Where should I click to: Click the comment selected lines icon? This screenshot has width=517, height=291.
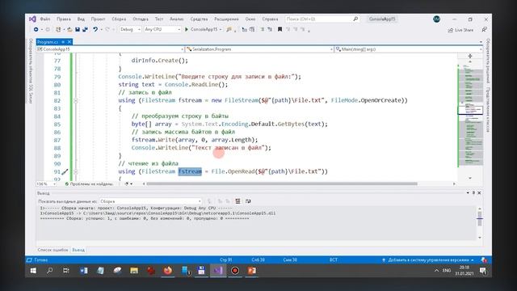263,29
